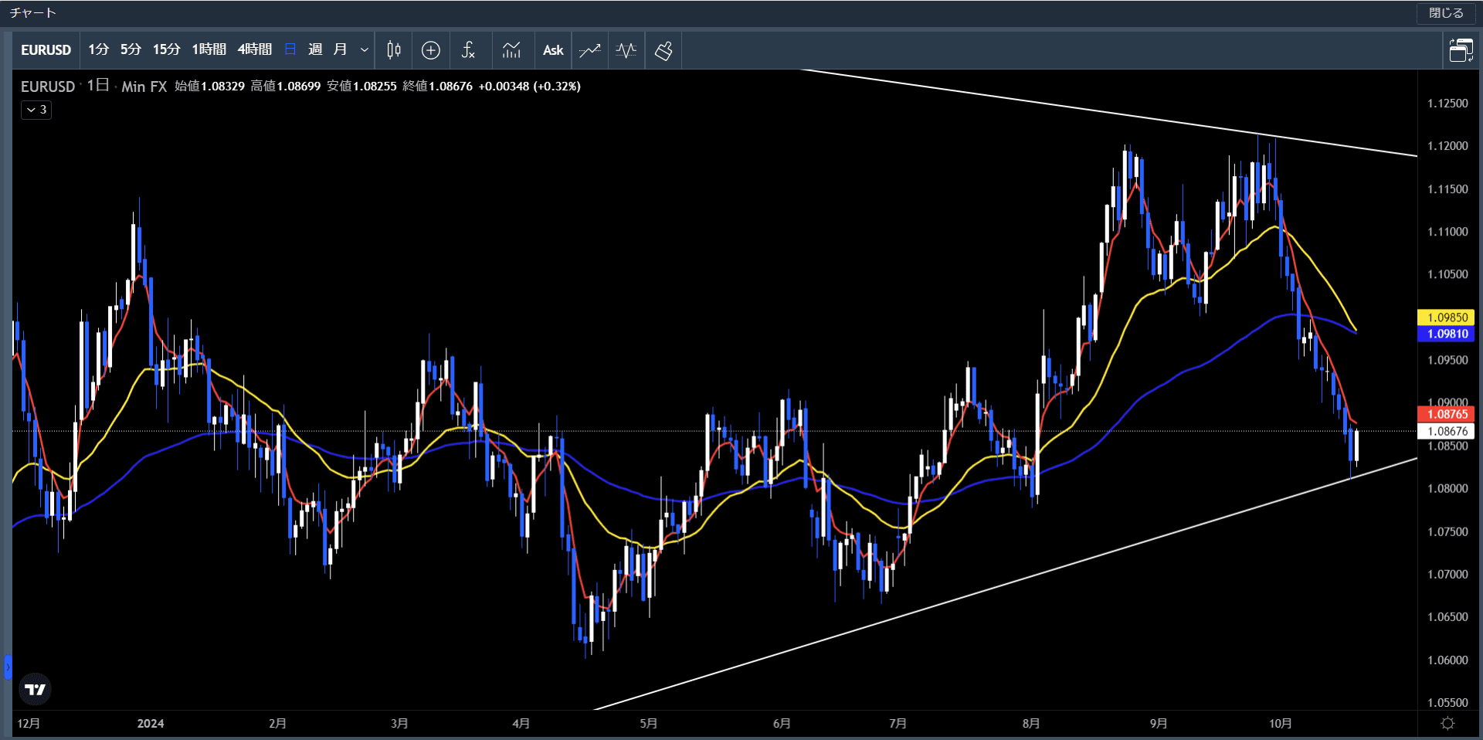Open the candlestick chart type selector
The image size is (1483, 740).
pos(394,50)
